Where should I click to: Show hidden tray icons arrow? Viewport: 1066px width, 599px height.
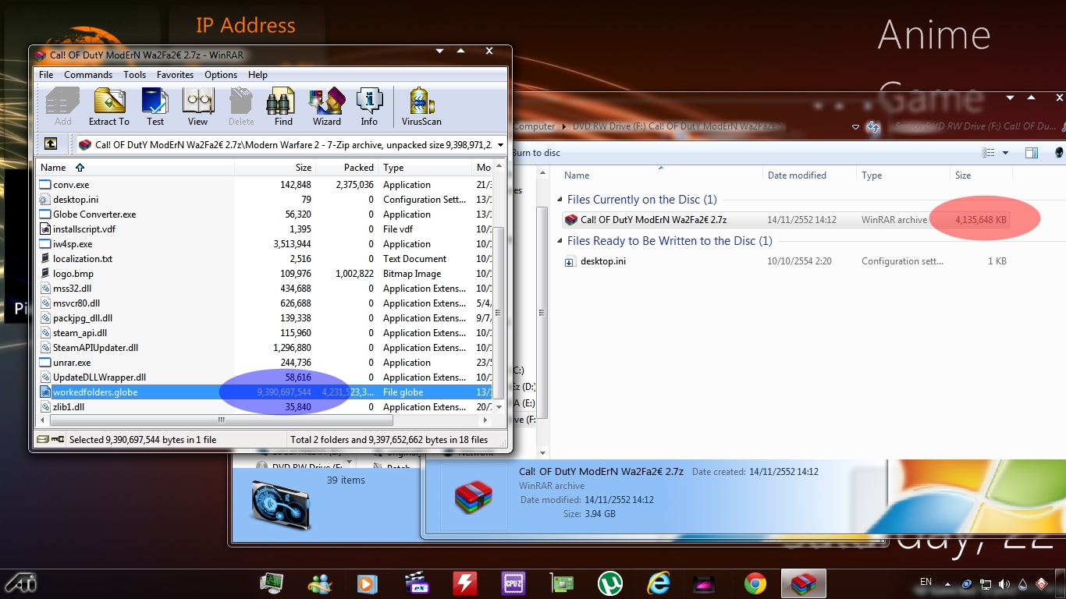[x=948, y=584]
